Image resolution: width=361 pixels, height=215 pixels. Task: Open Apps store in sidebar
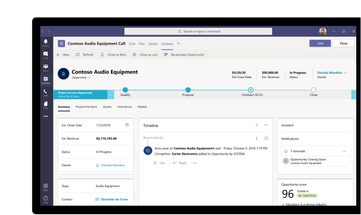(46, 187)
